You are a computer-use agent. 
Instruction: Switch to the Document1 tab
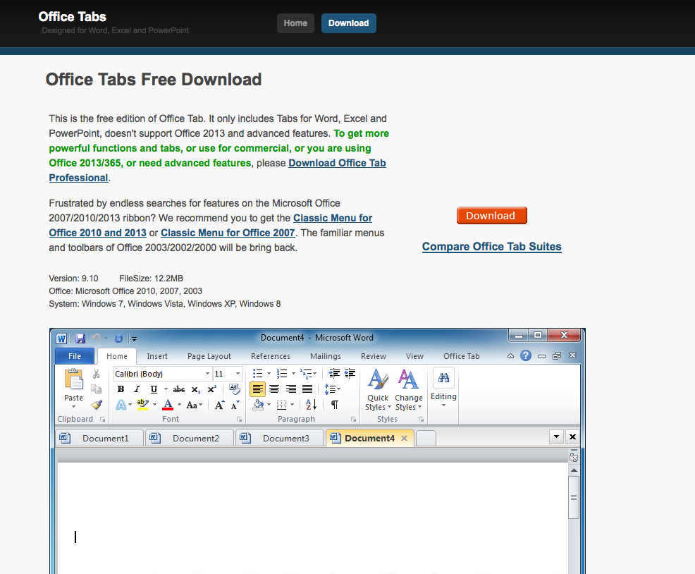pyautogui.click(x=99, y=438)
